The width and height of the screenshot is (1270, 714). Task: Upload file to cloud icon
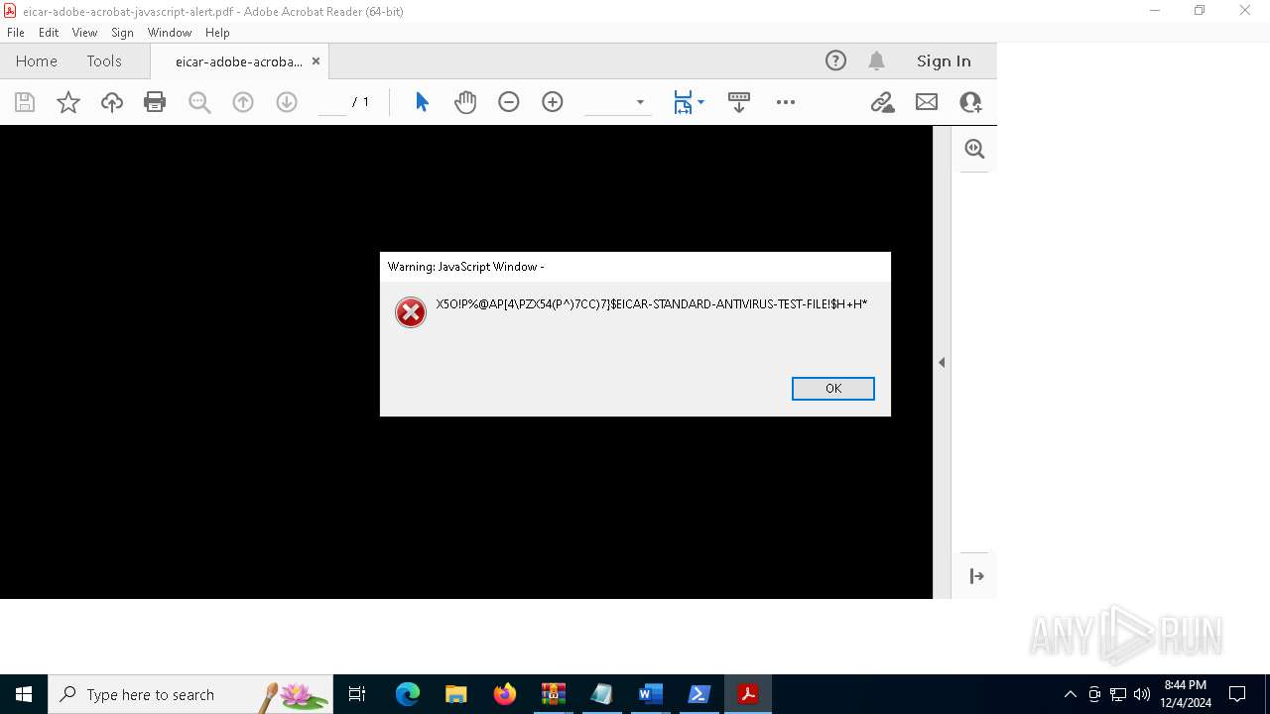(112, 102)
